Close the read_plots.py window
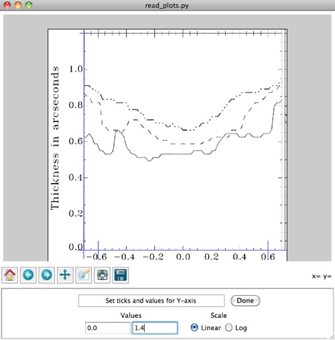 (7, 5)
